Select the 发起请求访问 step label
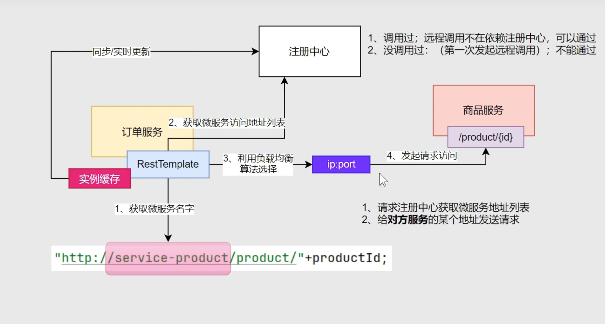605x324 pixels. tap(421, 155)
